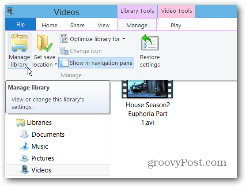Click the Optimize library for icon
The width and height of the screenshot is (246, 187).
64,39
